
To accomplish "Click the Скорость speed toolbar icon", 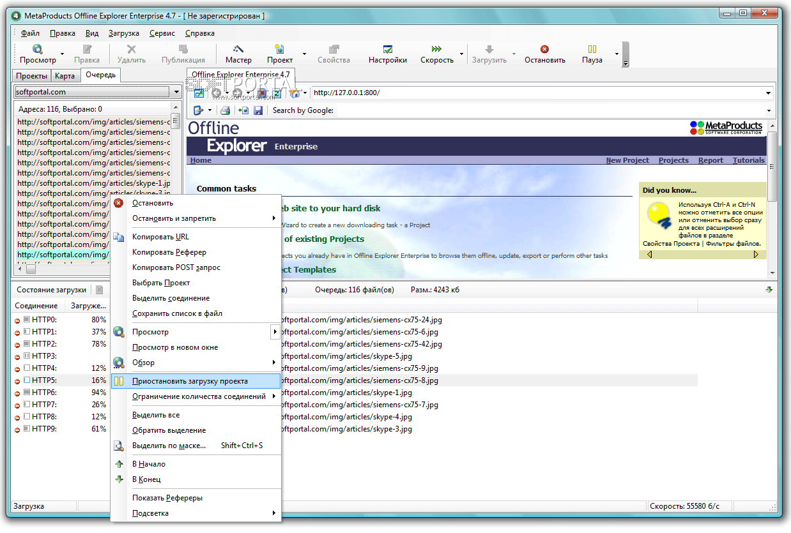I will pos(436,49).
